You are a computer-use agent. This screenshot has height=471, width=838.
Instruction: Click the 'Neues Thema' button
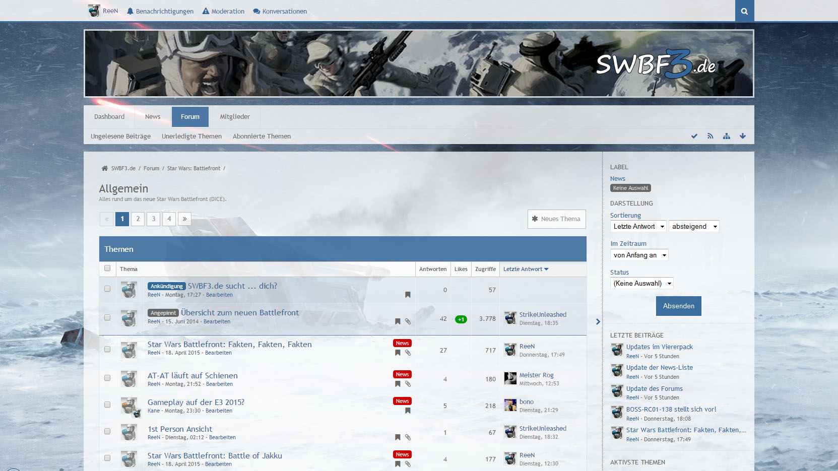(556, 219)
